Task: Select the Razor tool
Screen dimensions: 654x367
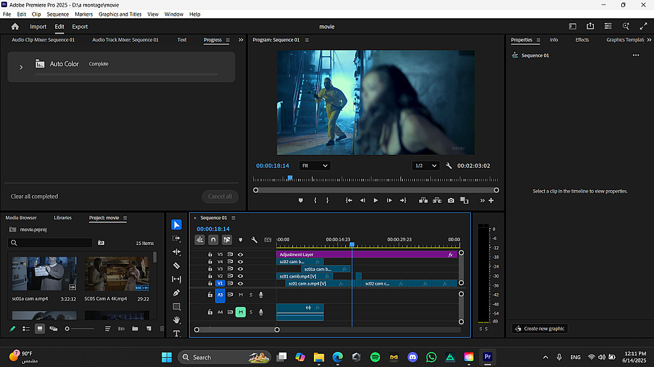Action: (x=177, y=266)
